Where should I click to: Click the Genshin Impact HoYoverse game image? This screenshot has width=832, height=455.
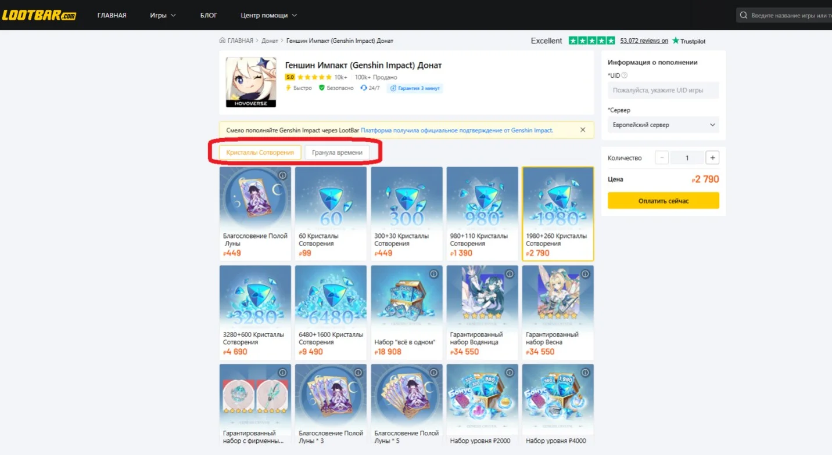[x=251, y=82]
